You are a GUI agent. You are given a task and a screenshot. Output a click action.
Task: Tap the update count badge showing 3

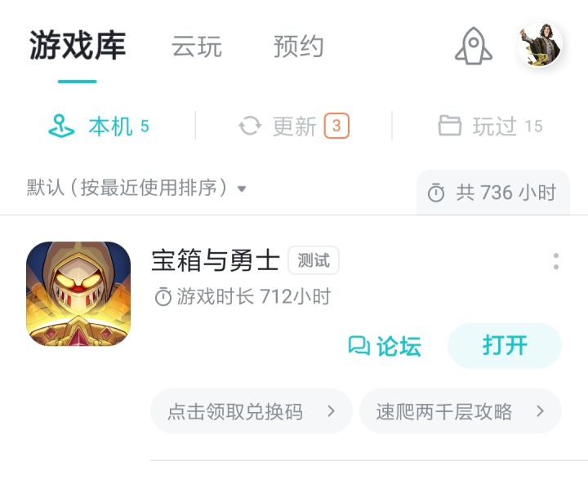[x=336, y=126]
